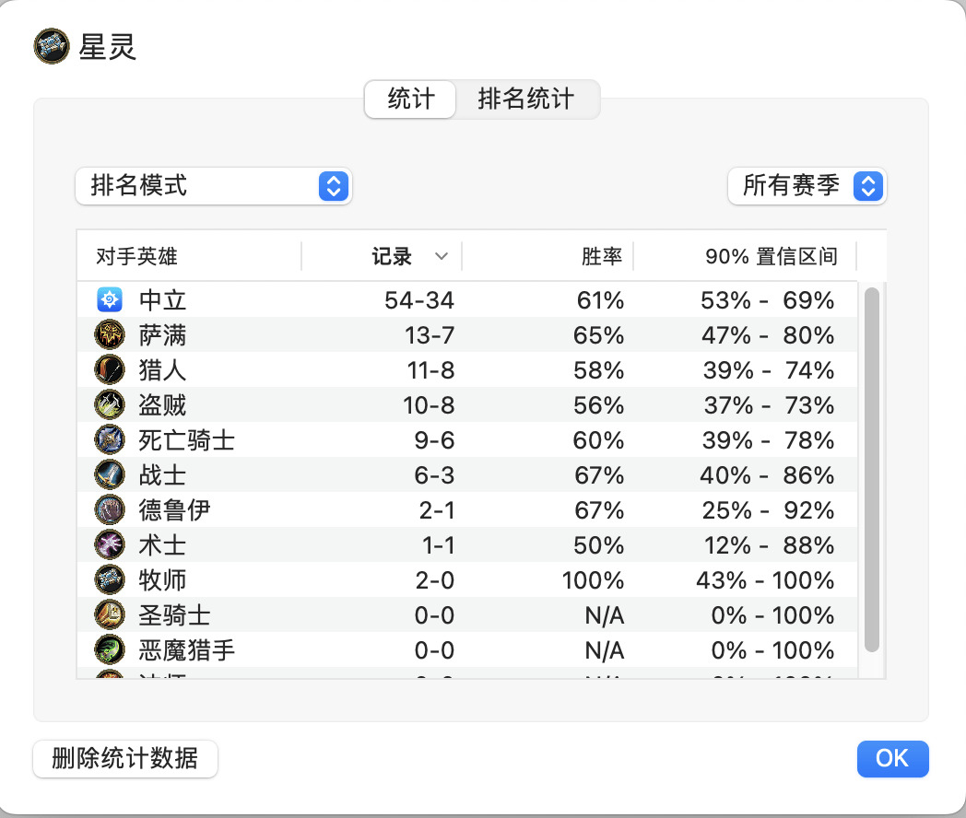Open the 排名模式 game mode dropdown
966x818 pixels.
click(x=213, y=186)
